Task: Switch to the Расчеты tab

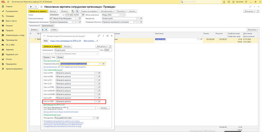Action: tap(47, 57)
